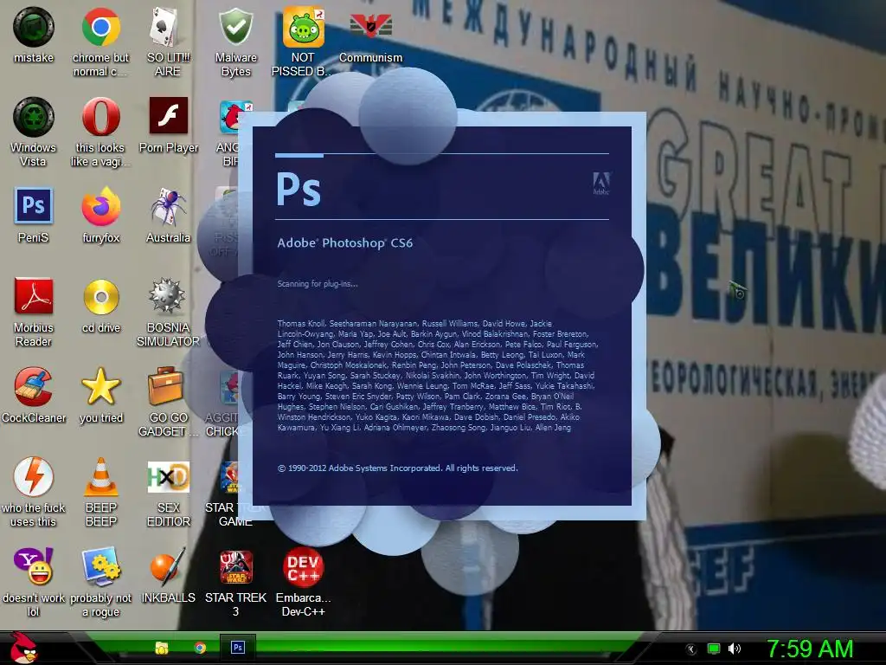The width and height of the screenshot is (886, 665).
Task: Click 'Adobe Photoshop CS6' title on splash
Action: [344, 243]
